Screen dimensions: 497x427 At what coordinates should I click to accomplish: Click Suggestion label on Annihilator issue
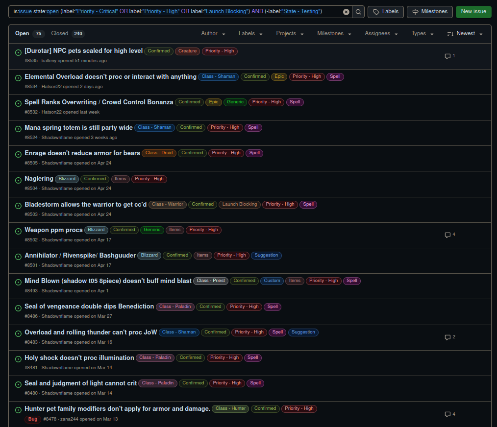pyautogui.click(x=266, y=255)
